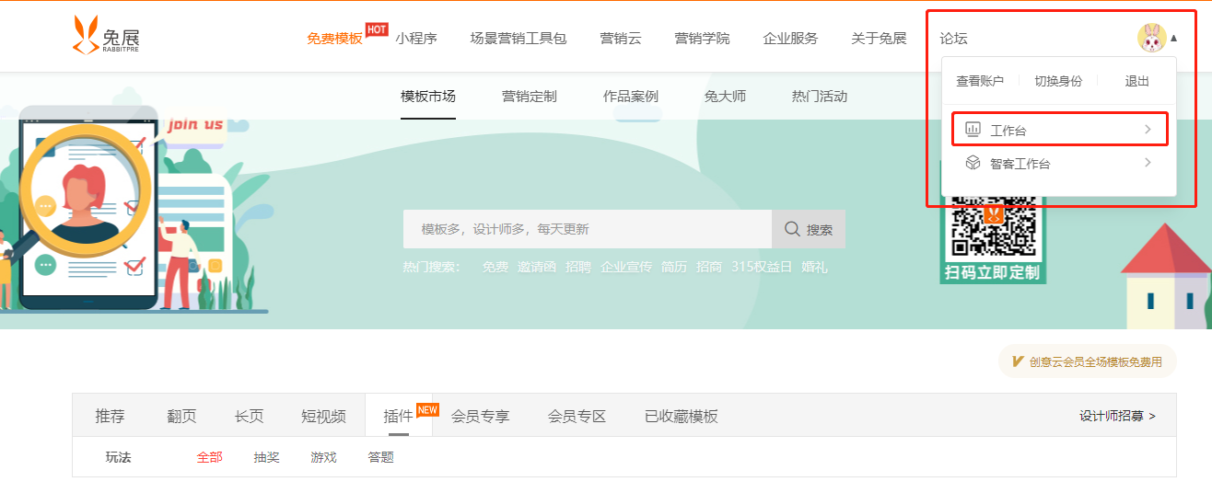This screenshot has width=1212, height=493.
Task: Focus the template search input field
Action: 588,229
